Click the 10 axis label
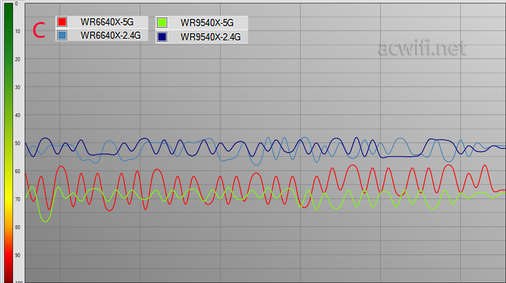Image resolution: width=506 pixels, height=283 pixels. [x=17, y=31]
